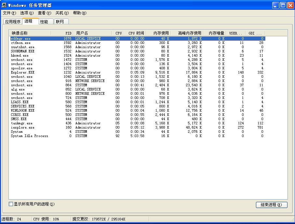Select svchost.exe with PID 800
Screen dimensions: 295x224
point(138,94)
